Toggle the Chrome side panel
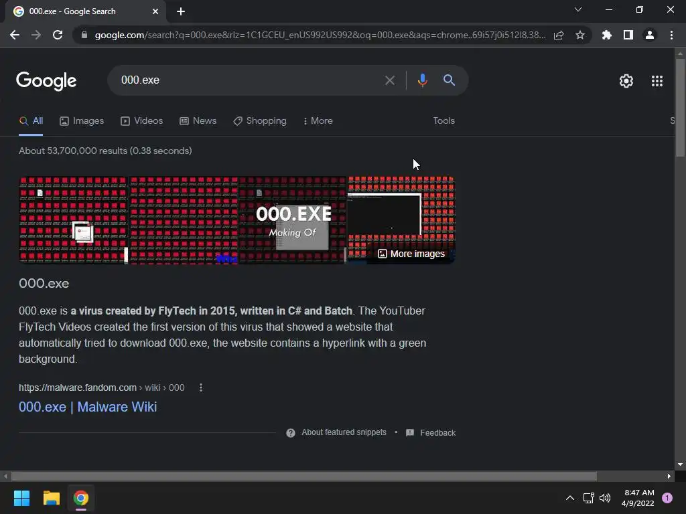This screenshot has width=686, height=514. 628,35
